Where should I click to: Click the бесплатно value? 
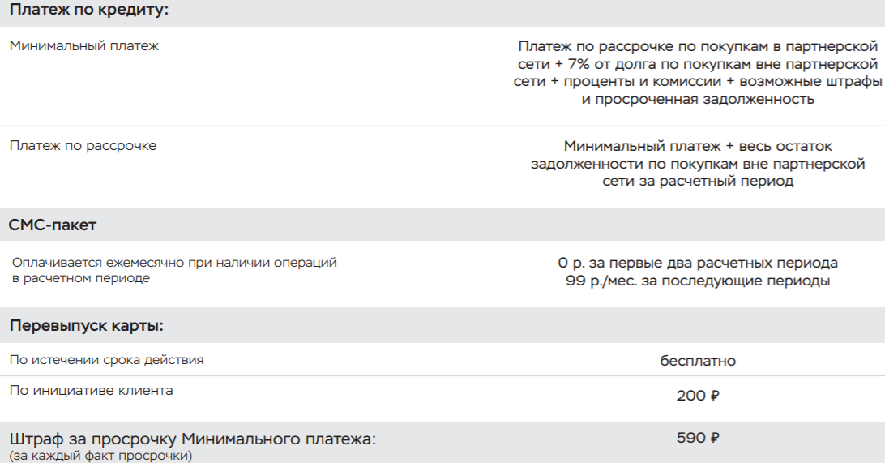[x=698, y=361]
